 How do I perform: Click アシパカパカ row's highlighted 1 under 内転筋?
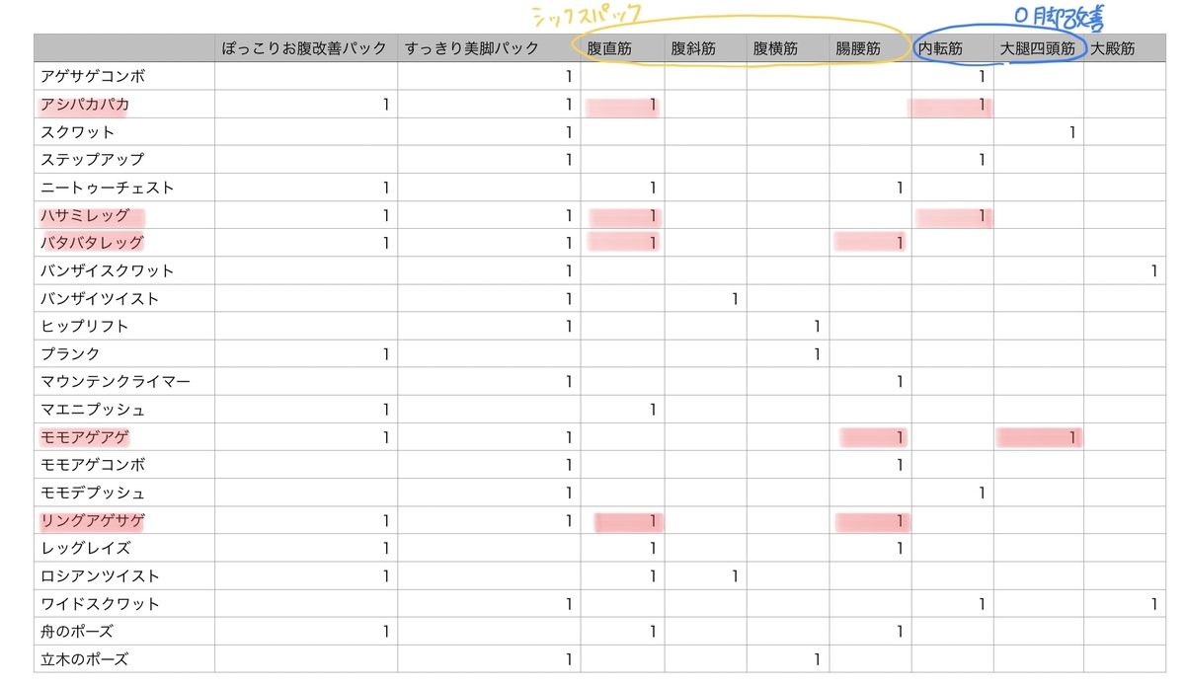[983, 104]
